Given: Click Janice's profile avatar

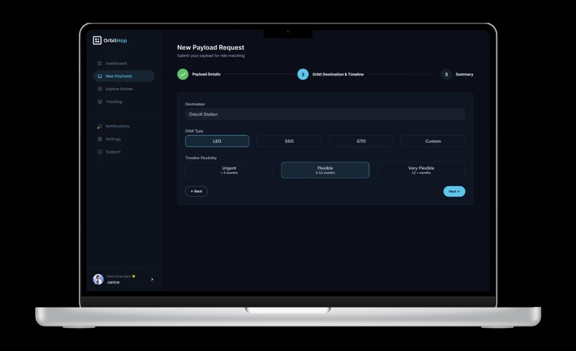Looking at the screenshot, I should pyautogui.click(x=98, y=279).
